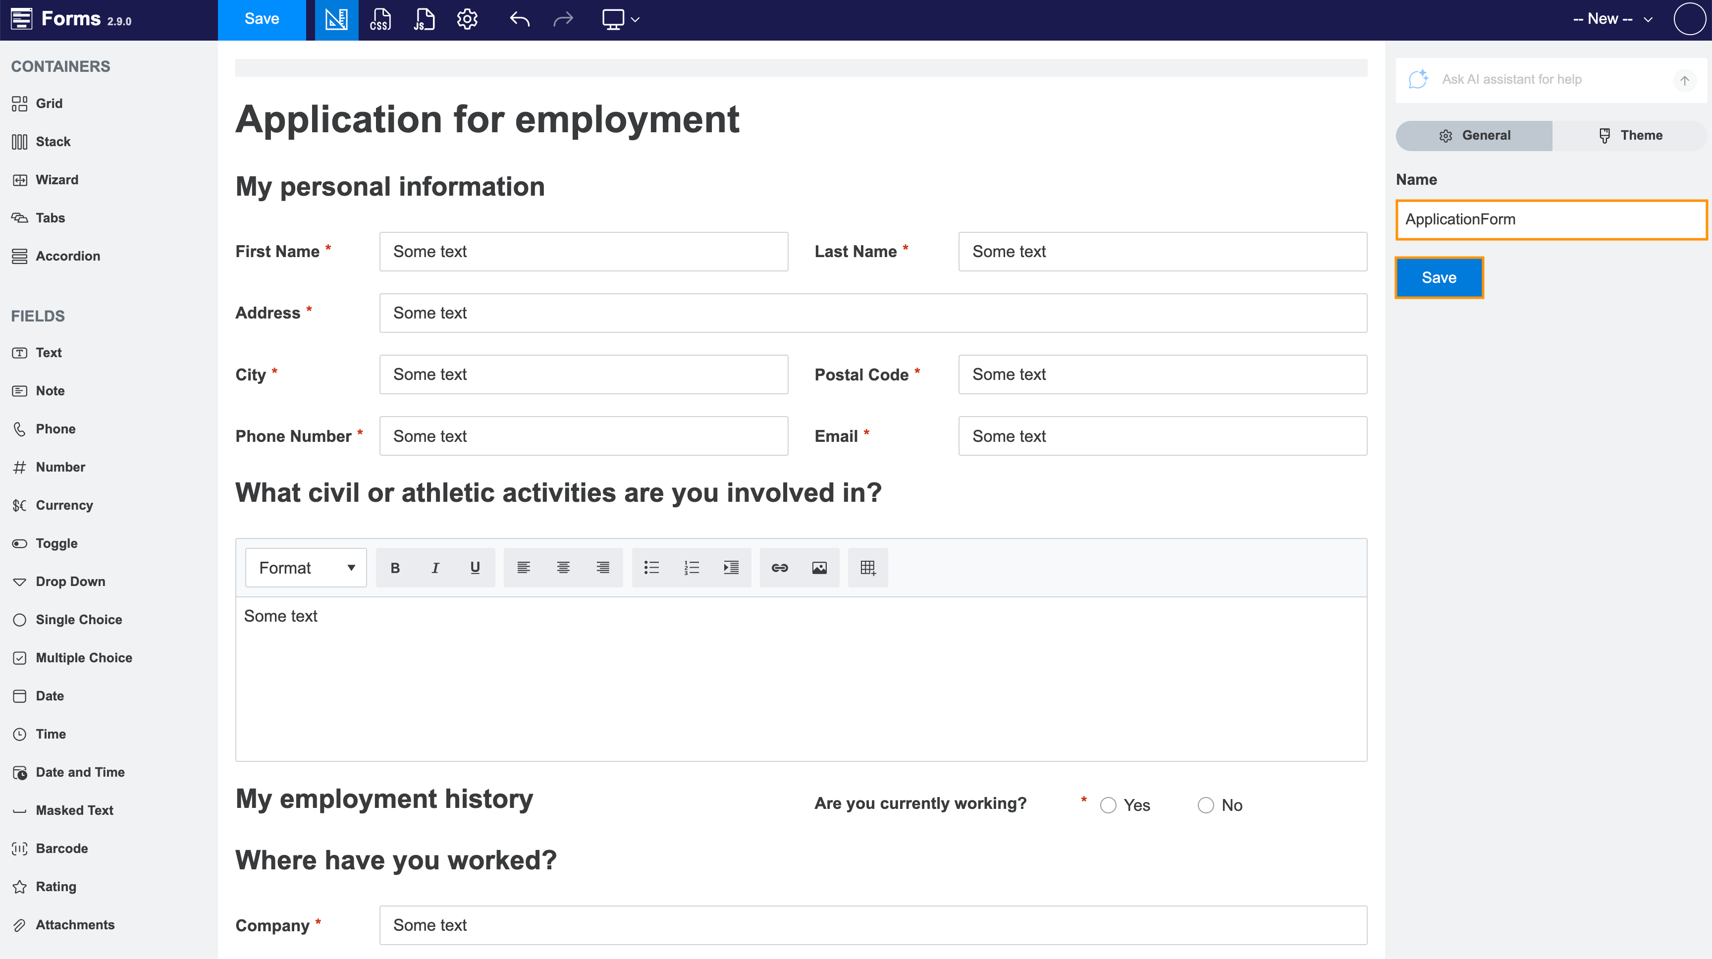Open the CSS editor icon

point(380,19)
